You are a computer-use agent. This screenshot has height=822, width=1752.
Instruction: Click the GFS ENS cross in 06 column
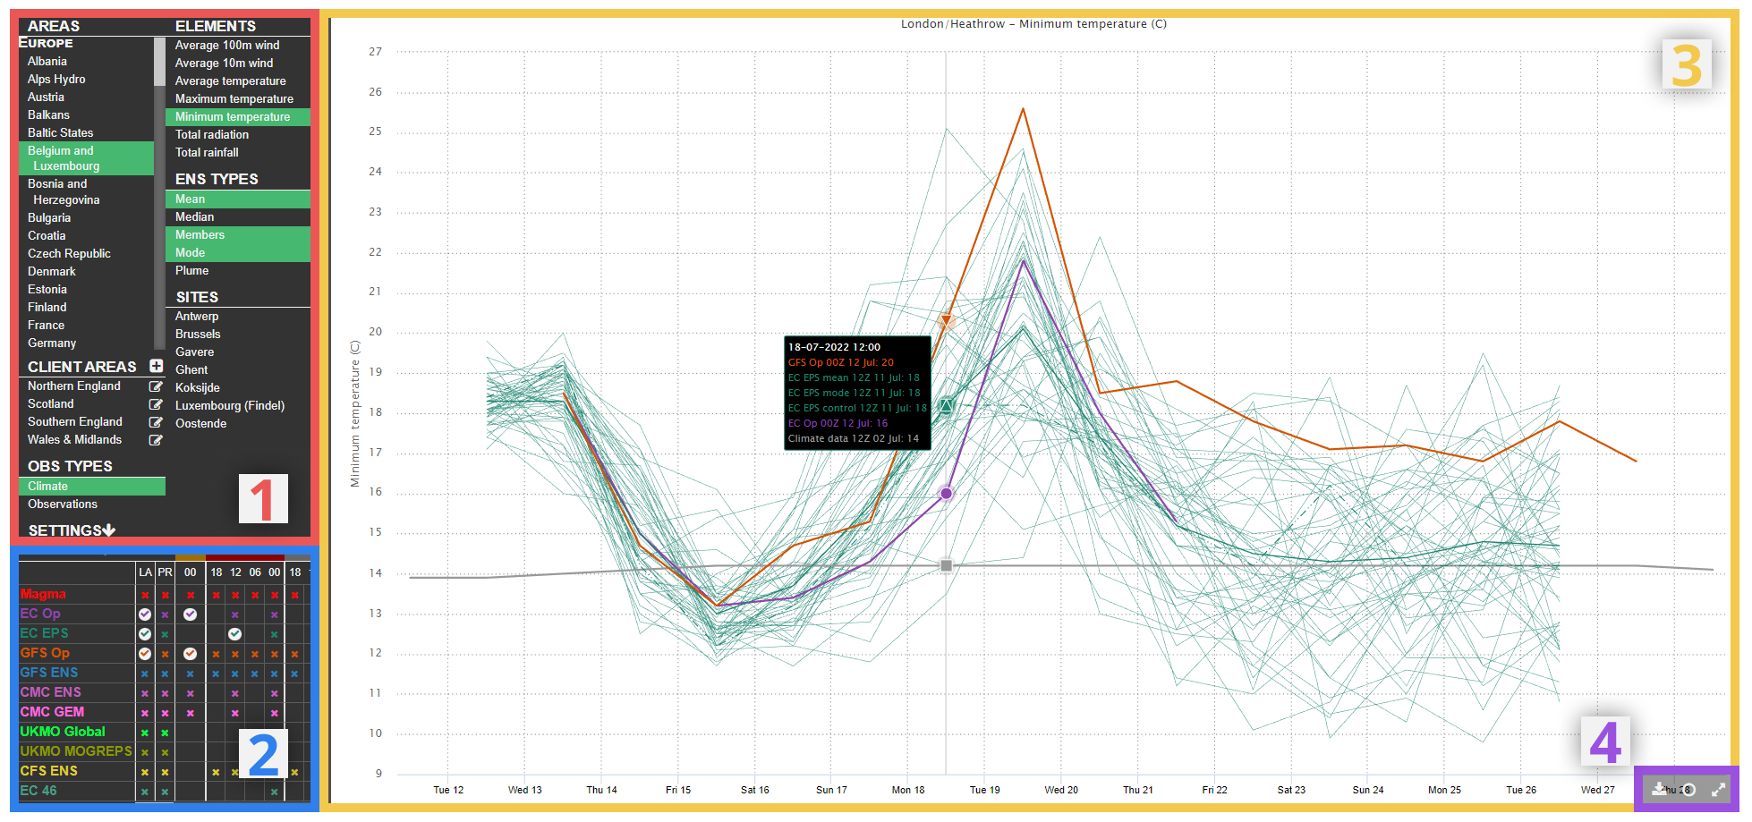255,674
